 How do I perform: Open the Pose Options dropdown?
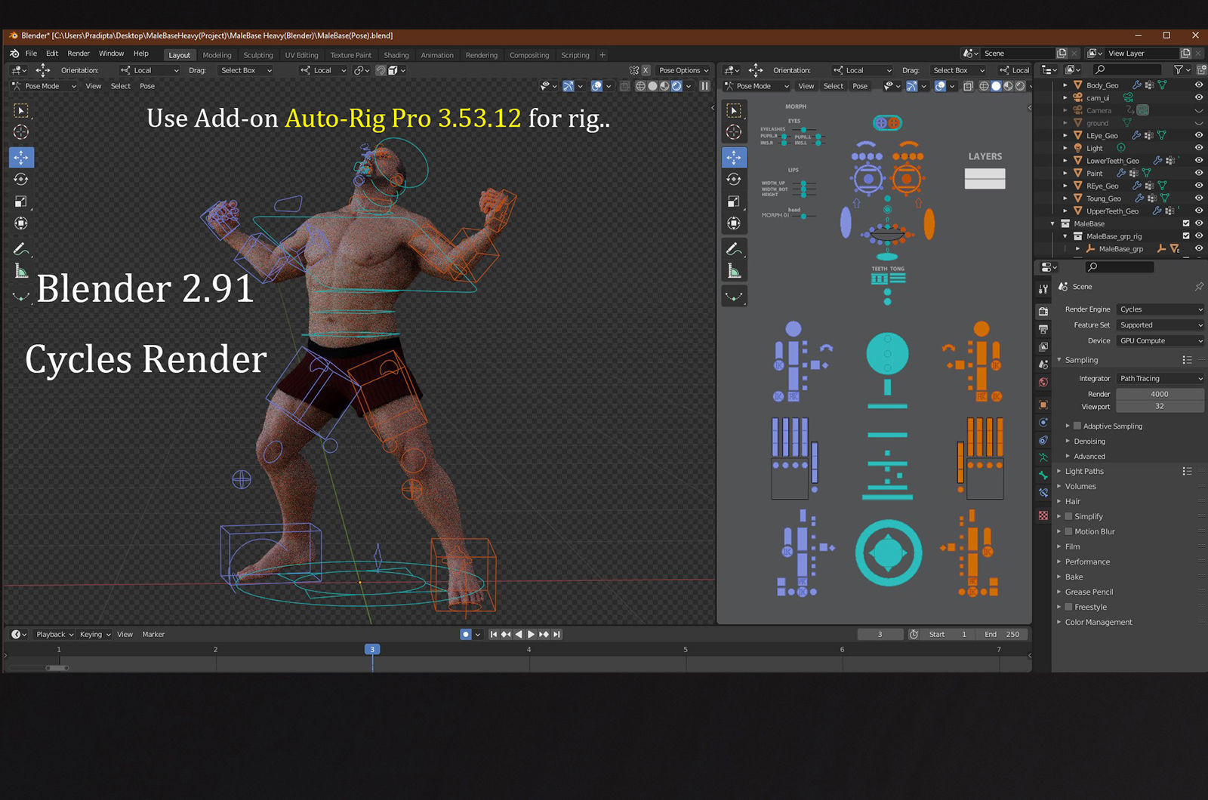pyautogui.click(x=683, y=70)
